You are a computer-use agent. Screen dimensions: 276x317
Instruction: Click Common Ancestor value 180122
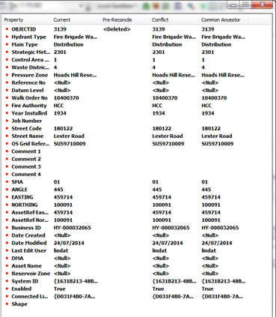coord(211,128)
